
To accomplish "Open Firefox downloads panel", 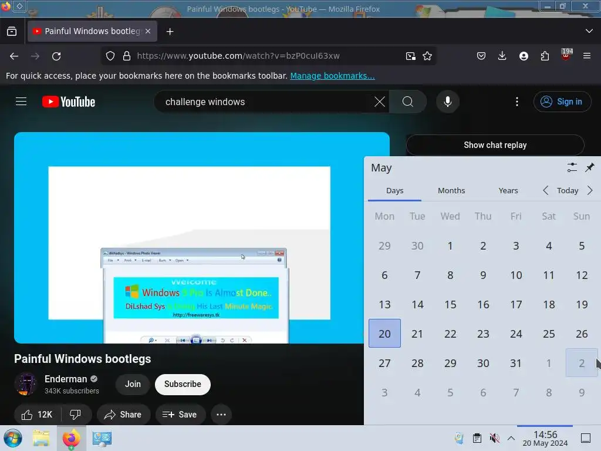I will pyautogui.click(x=502, y=56).
